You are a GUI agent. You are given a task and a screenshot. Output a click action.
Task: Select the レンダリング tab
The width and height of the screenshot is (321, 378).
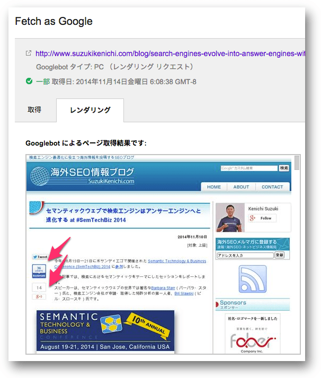pos(90,110)
